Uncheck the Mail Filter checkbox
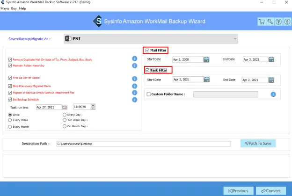The image size is (292, 196). pyautogui.click(x=147, y=50)
